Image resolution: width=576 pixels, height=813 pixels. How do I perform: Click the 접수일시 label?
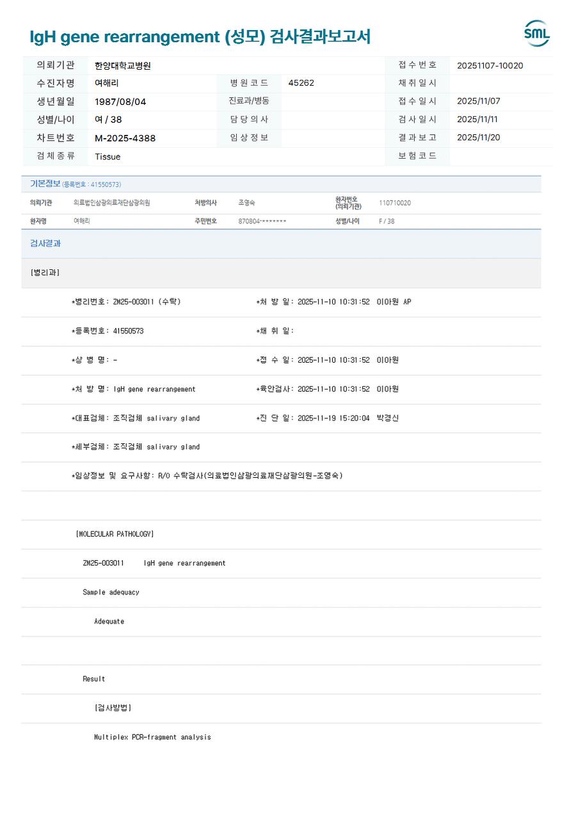point(417,101)
